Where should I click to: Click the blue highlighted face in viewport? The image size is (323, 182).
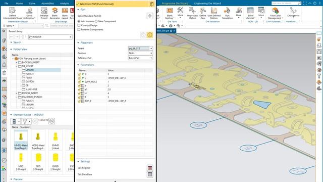click(262, 105)
